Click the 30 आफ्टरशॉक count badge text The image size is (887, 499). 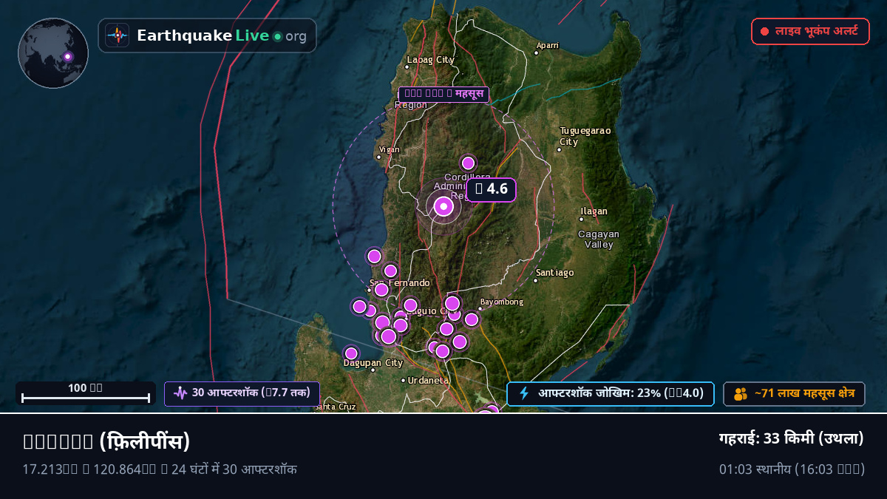coord(251,393)
